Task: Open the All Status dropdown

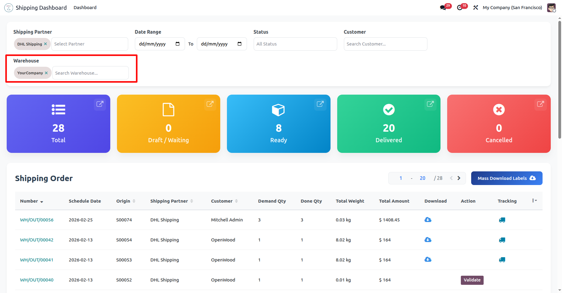Action: pyautogui.click(x=295, y=44)
